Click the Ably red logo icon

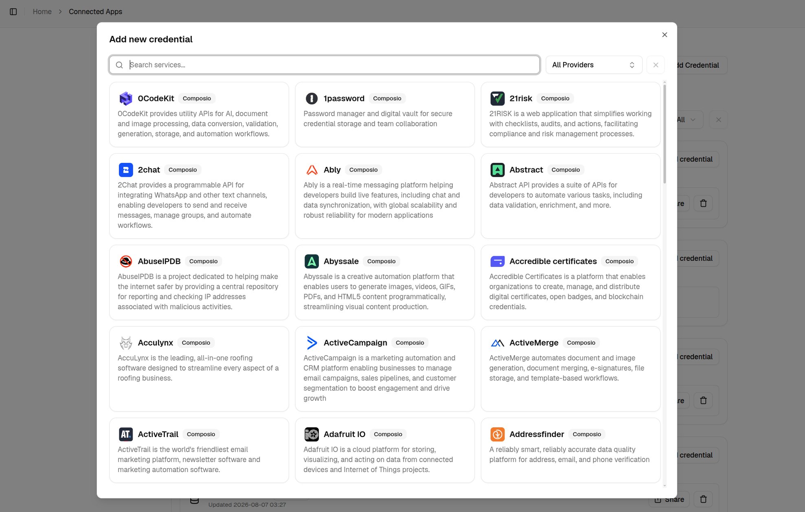pos(311,170)
